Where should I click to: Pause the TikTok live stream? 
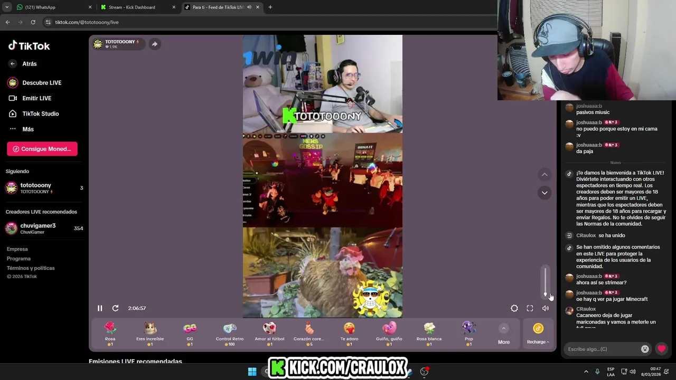(x=100, y=308)
